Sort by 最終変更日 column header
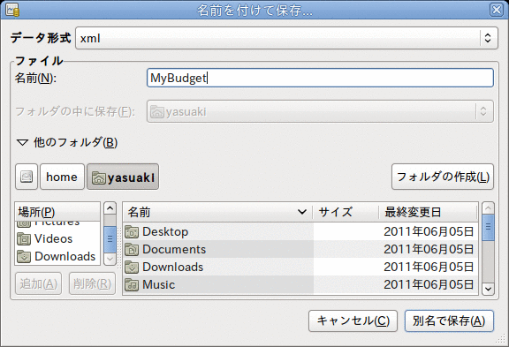The width and height of the screenshot is (509, 347). point(428,212)
